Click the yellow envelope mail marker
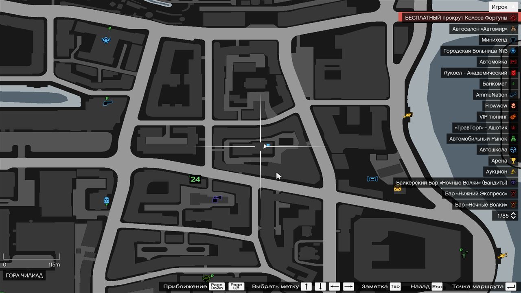Screen dimensions: 521x293 coord(398,189)
